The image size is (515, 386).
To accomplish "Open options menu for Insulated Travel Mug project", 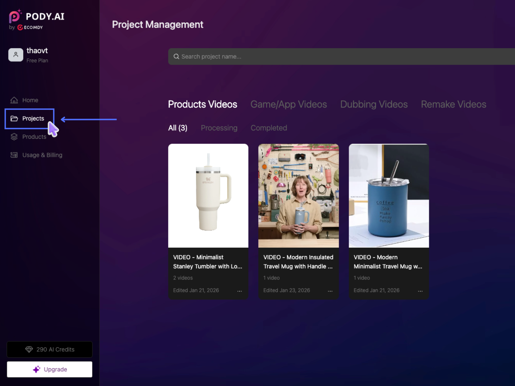I will [330, 291].
